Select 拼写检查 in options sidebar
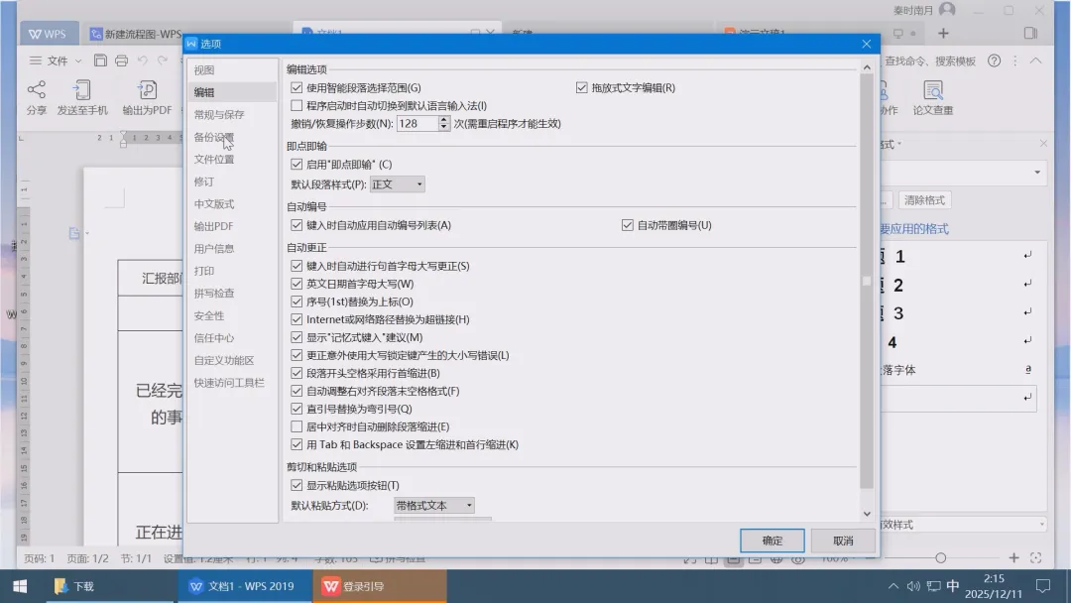The image size is (1071, 603). pyautogui.click(x=214, y=293)
